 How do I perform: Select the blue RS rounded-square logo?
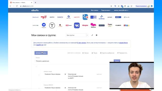(85, 17)
